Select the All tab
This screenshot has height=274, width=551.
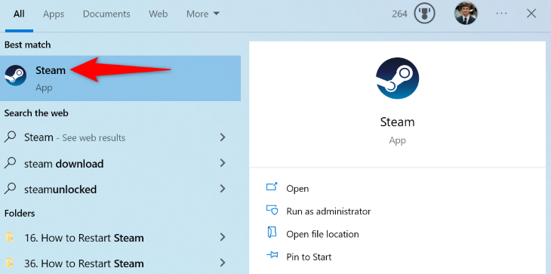(19, 14)
